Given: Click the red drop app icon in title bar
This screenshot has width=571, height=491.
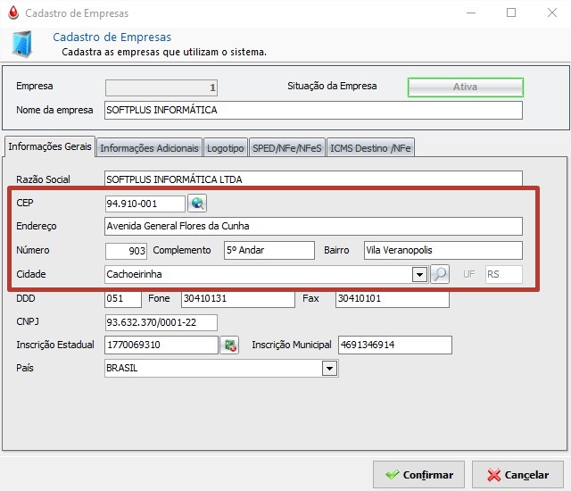Looking at the screenshot, I should click(13, 12).
